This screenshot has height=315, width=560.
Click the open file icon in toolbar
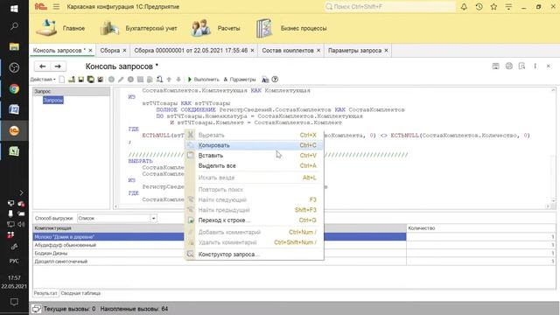(72, 80)
